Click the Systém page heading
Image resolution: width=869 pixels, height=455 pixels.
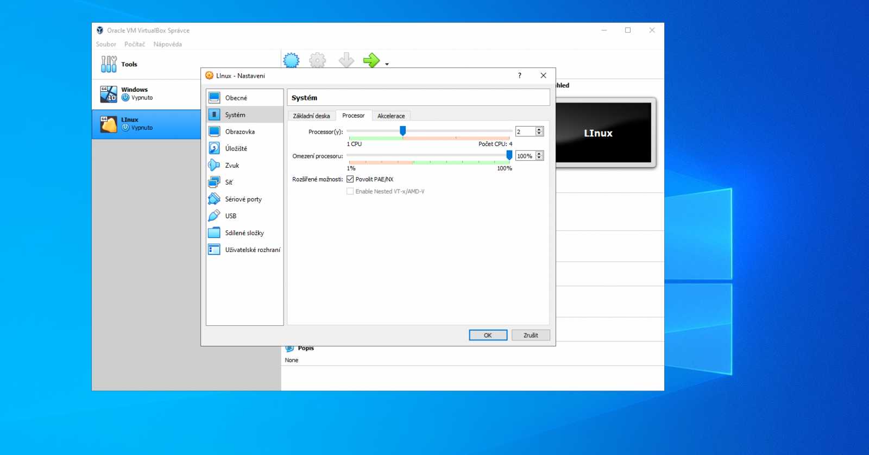coord(304,98)
